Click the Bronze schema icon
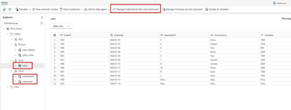The width and height of the screenshot is (291, 110). [x=16, y=45]
